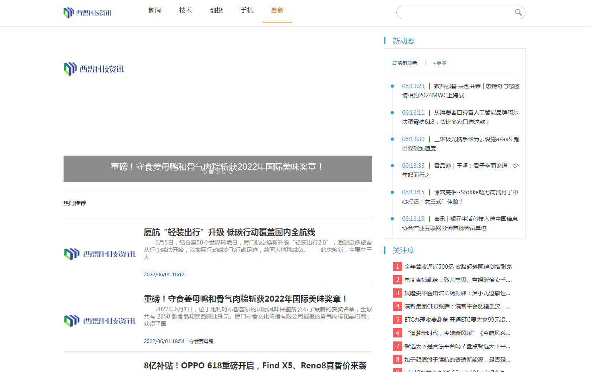Open article headline '重磅！守食姜母鸭和骨气肉粽' in list
Image resolution: width=591 pixels, height=372 pixels.
pos(245,299)
